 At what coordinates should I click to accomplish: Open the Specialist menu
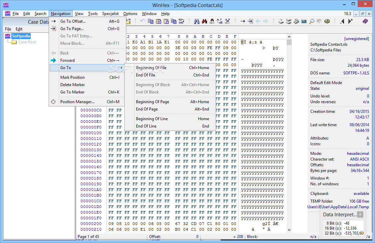point(110,14)
